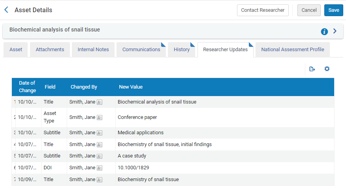Viewport: 346px width, 189px height.
Task: Click the export list icon above table
Action: [x=312, y=69]
